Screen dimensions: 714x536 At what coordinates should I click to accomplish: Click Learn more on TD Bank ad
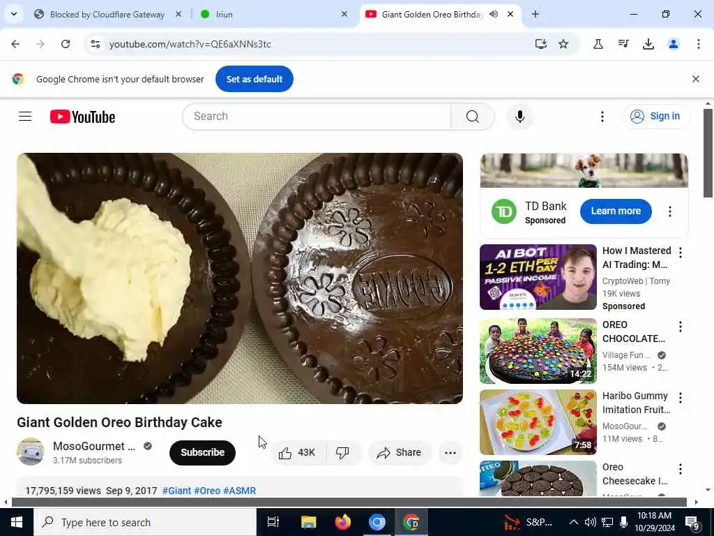[616, 211]
